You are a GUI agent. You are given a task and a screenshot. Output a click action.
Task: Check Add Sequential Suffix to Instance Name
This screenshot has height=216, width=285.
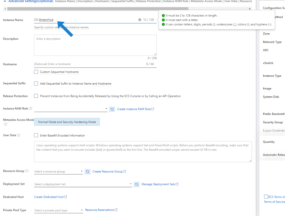(x=36, y=84)
